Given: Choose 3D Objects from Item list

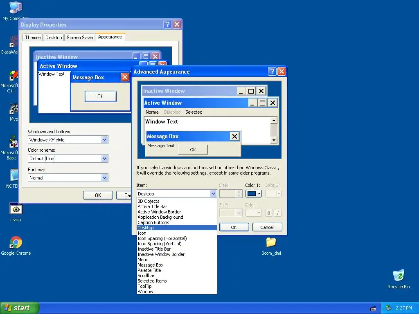Looking at the screenshot, I should pyautogui.click(x=177, y=201).
